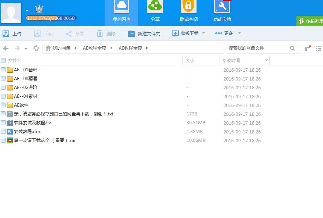
Task: Click the storage usage progress bar
Action: (51, 18)
